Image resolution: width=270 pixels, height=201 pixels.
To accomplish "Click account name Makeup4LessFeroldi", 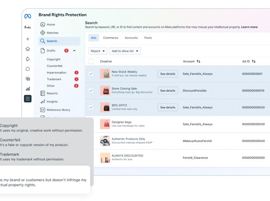I will pos(197,141).
